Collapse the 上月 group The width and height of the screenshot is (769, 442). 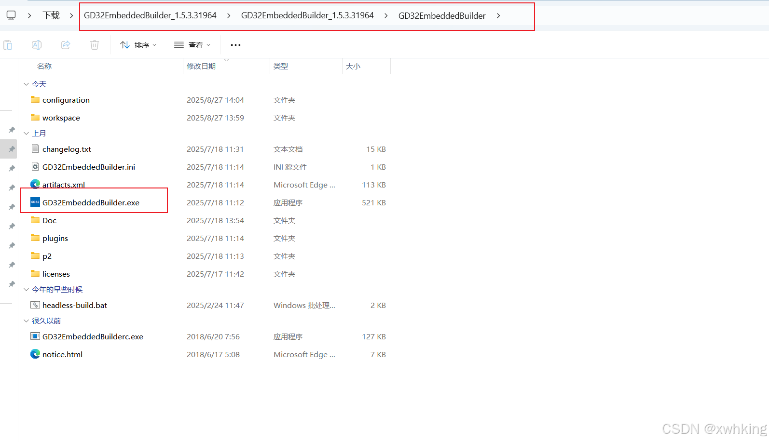27,134
